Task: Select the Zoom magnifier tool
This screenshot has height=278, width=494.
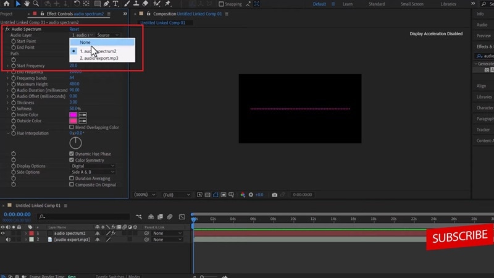Action: pyautogui.click(x=36, y=4)
